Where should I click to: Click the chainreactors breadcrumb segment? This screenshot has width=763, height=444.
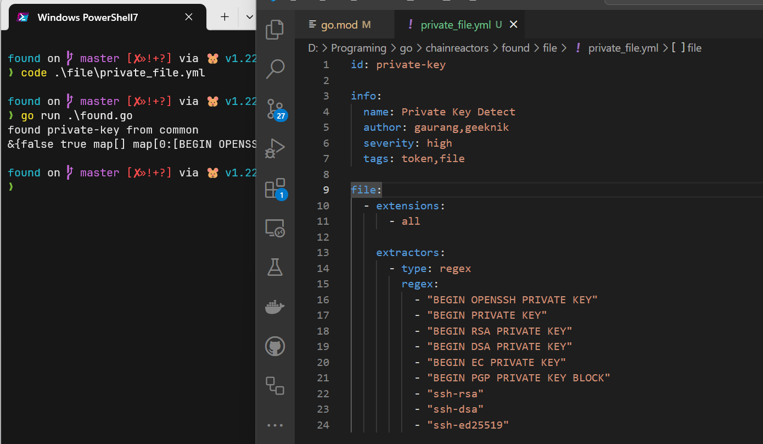point(457,48)
